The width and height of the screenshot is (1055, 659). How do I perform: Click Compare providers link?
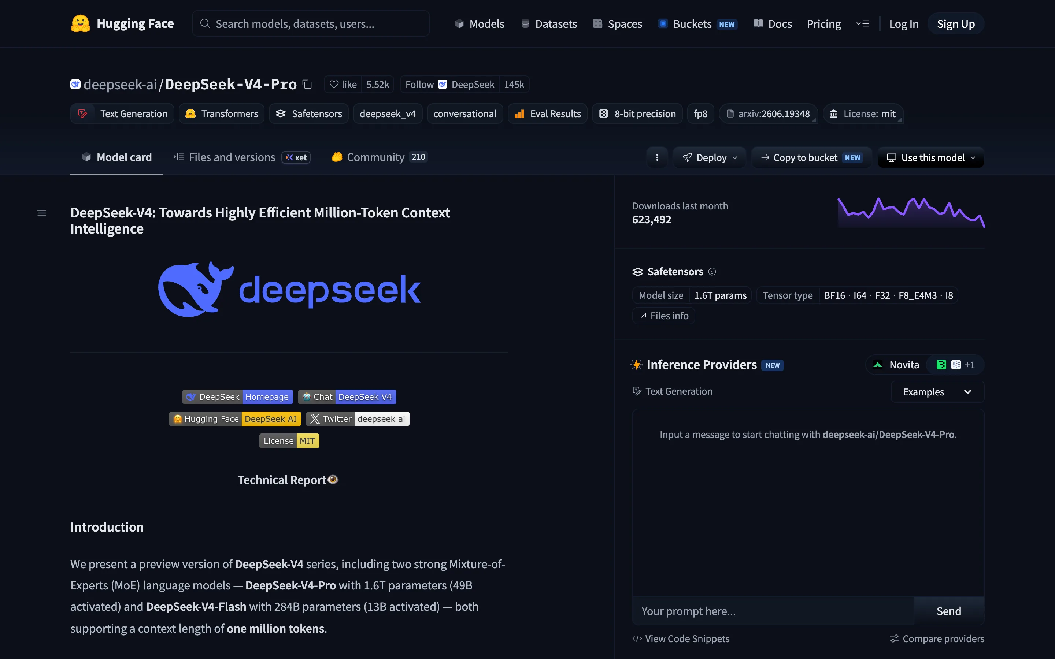coord(937,638)
